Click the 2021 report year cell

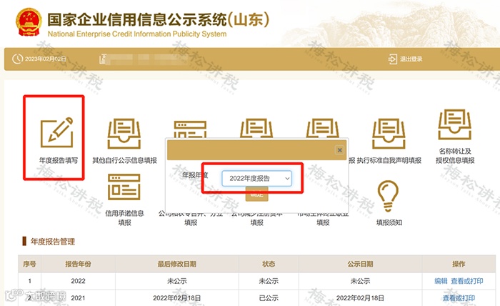78,298
